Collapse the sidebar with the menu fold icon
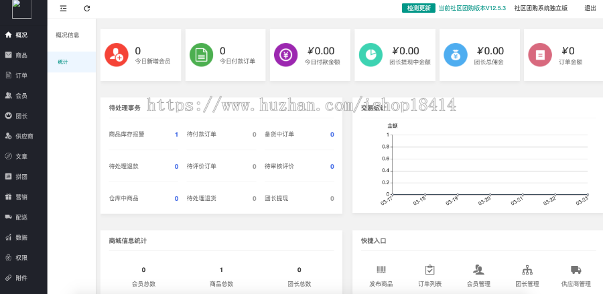Image resolution: width=603 pixels, height=294 pixels. tap(64, 8)
